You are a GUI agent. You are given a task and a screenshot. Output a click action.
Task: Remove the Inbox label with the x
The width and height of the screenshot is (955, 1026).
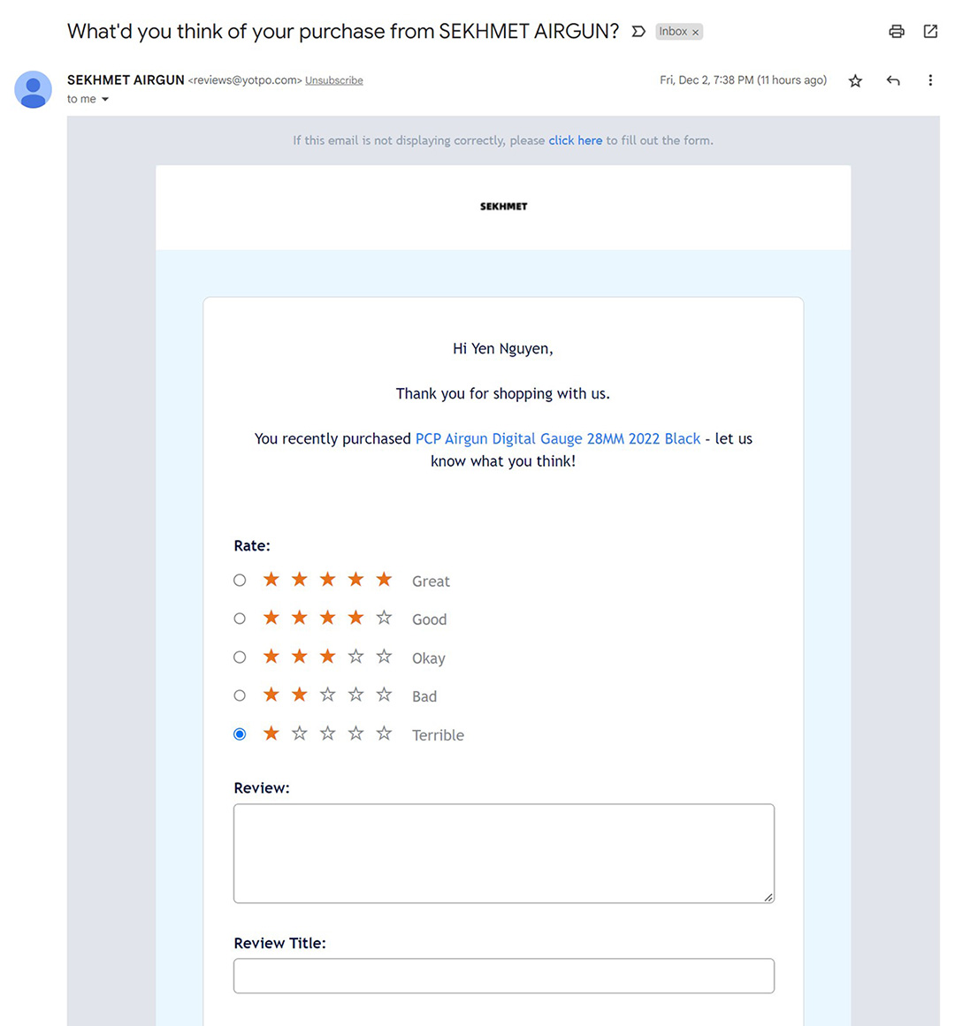click(695, 32)
